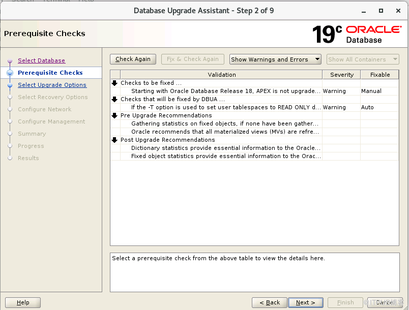Click the Post Upgrade Recommendations label
This screenshot has height=310, width=409.
pyautogui.click(x=168, y=140)
